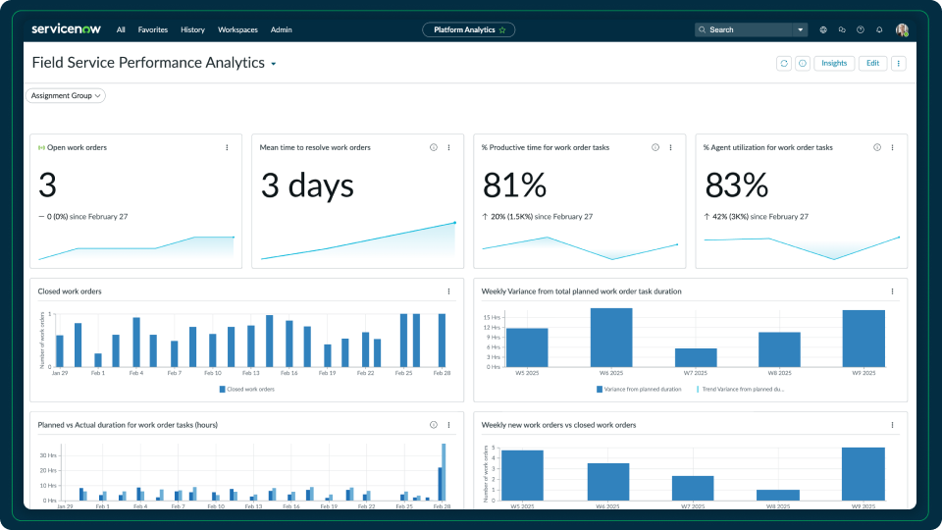This screenshot has width=942, height=530.
Task: Toggle Closed work orders legend series
Action: pos(246,390)
